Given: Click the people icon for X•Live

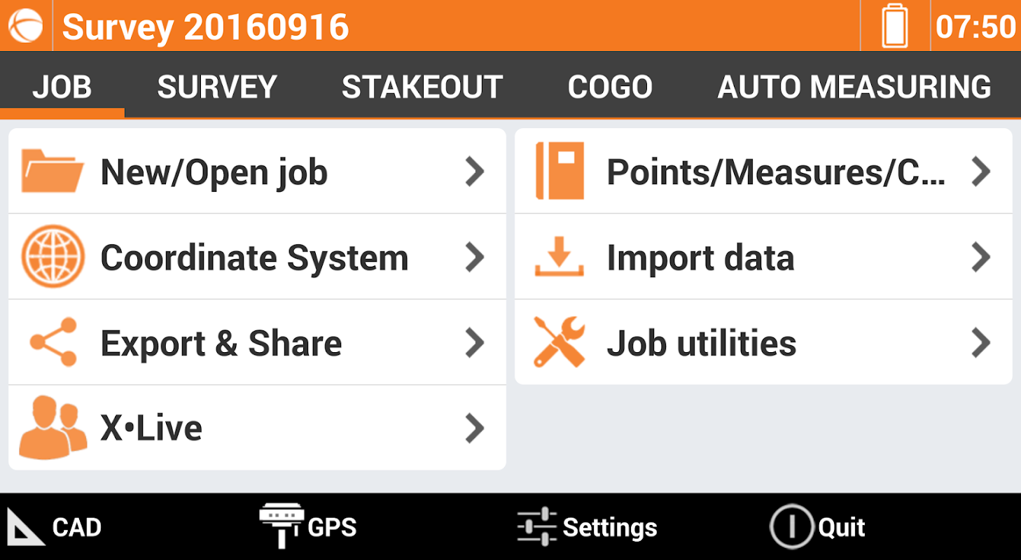Looking at the screenshot, I should point(53,428).
